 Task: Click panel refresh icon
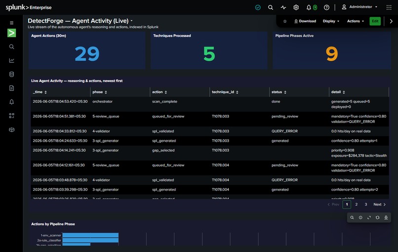pyautogui.click(x=377, y=218)
